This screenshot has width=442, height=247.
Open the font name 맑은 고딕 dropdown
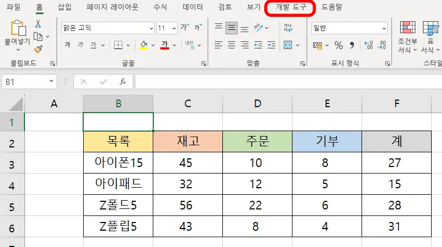tap(151, 28)
